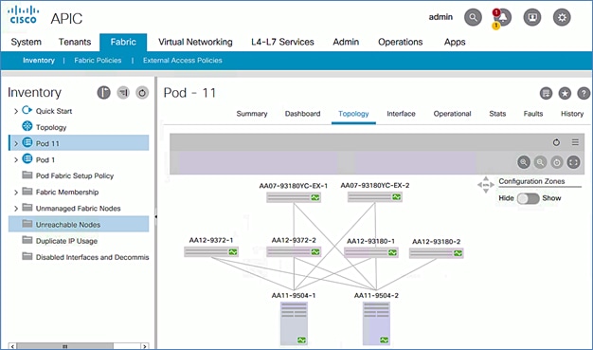The image size is (593, 350).
Task: Click the Inventory tree horizontal scrollbar
Action: coord(65,346)
